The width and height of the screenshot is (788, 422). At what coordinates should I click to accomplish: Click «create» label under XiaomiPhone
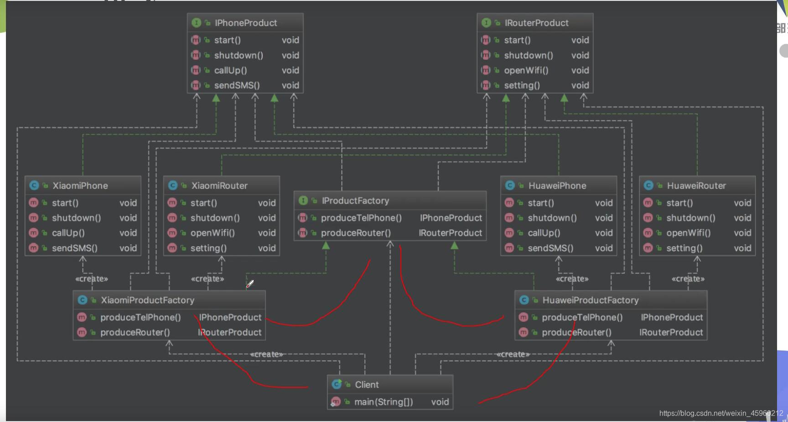[x=92, y=279]
